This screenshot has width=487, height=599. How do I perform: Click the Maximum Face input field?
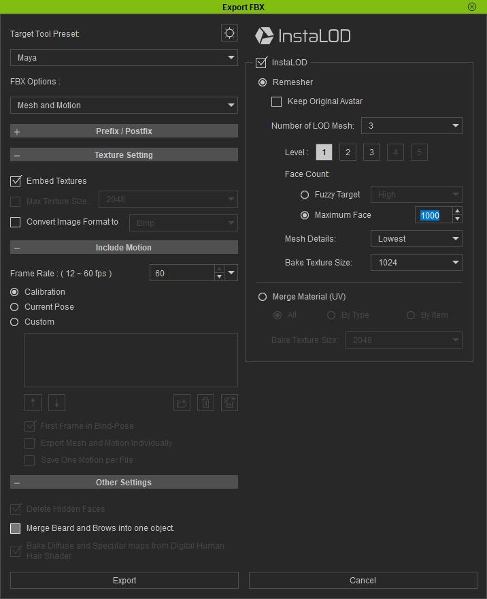coord(433,216)
